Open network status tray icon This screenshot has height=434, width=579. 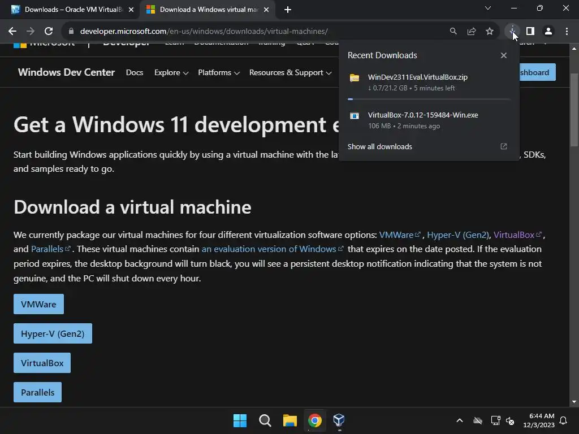495,420
